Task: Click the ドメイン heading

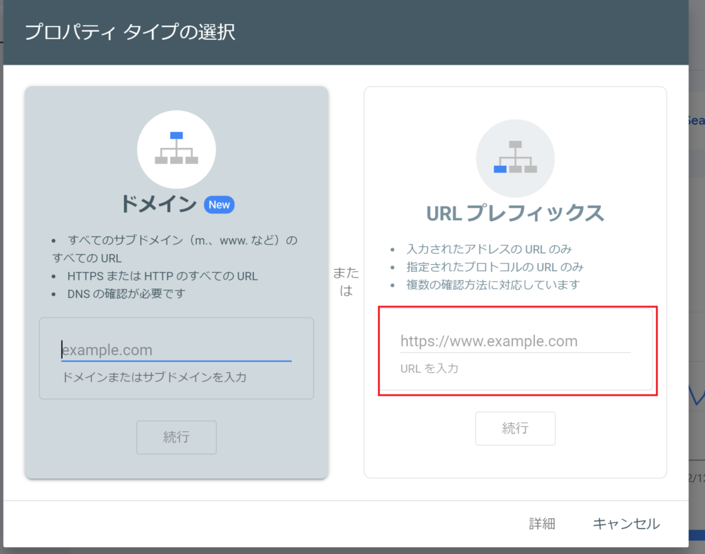Action: tap(158, 204)
